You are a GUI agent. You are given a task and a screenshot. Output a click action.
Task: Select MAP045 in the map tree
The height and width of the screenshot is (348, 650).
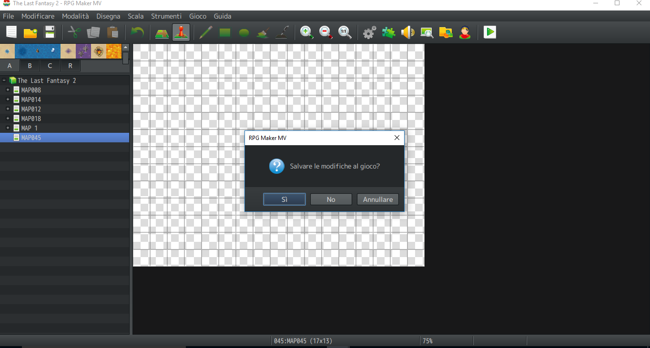coord(65,138)
